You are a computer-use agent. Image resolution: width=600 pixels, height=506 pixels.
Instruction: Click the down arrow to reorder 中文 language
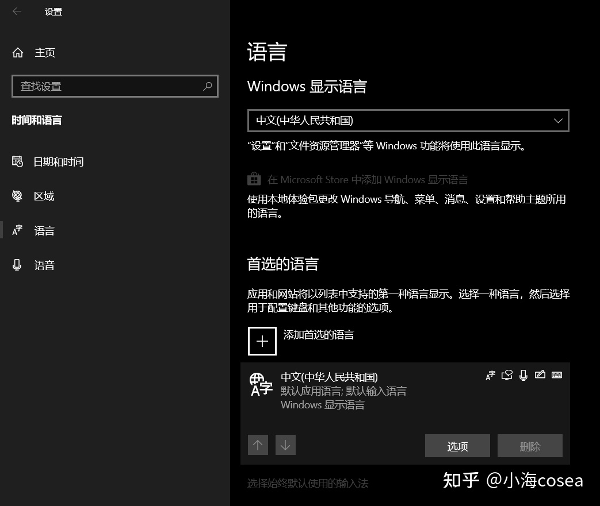click(285, 445)
